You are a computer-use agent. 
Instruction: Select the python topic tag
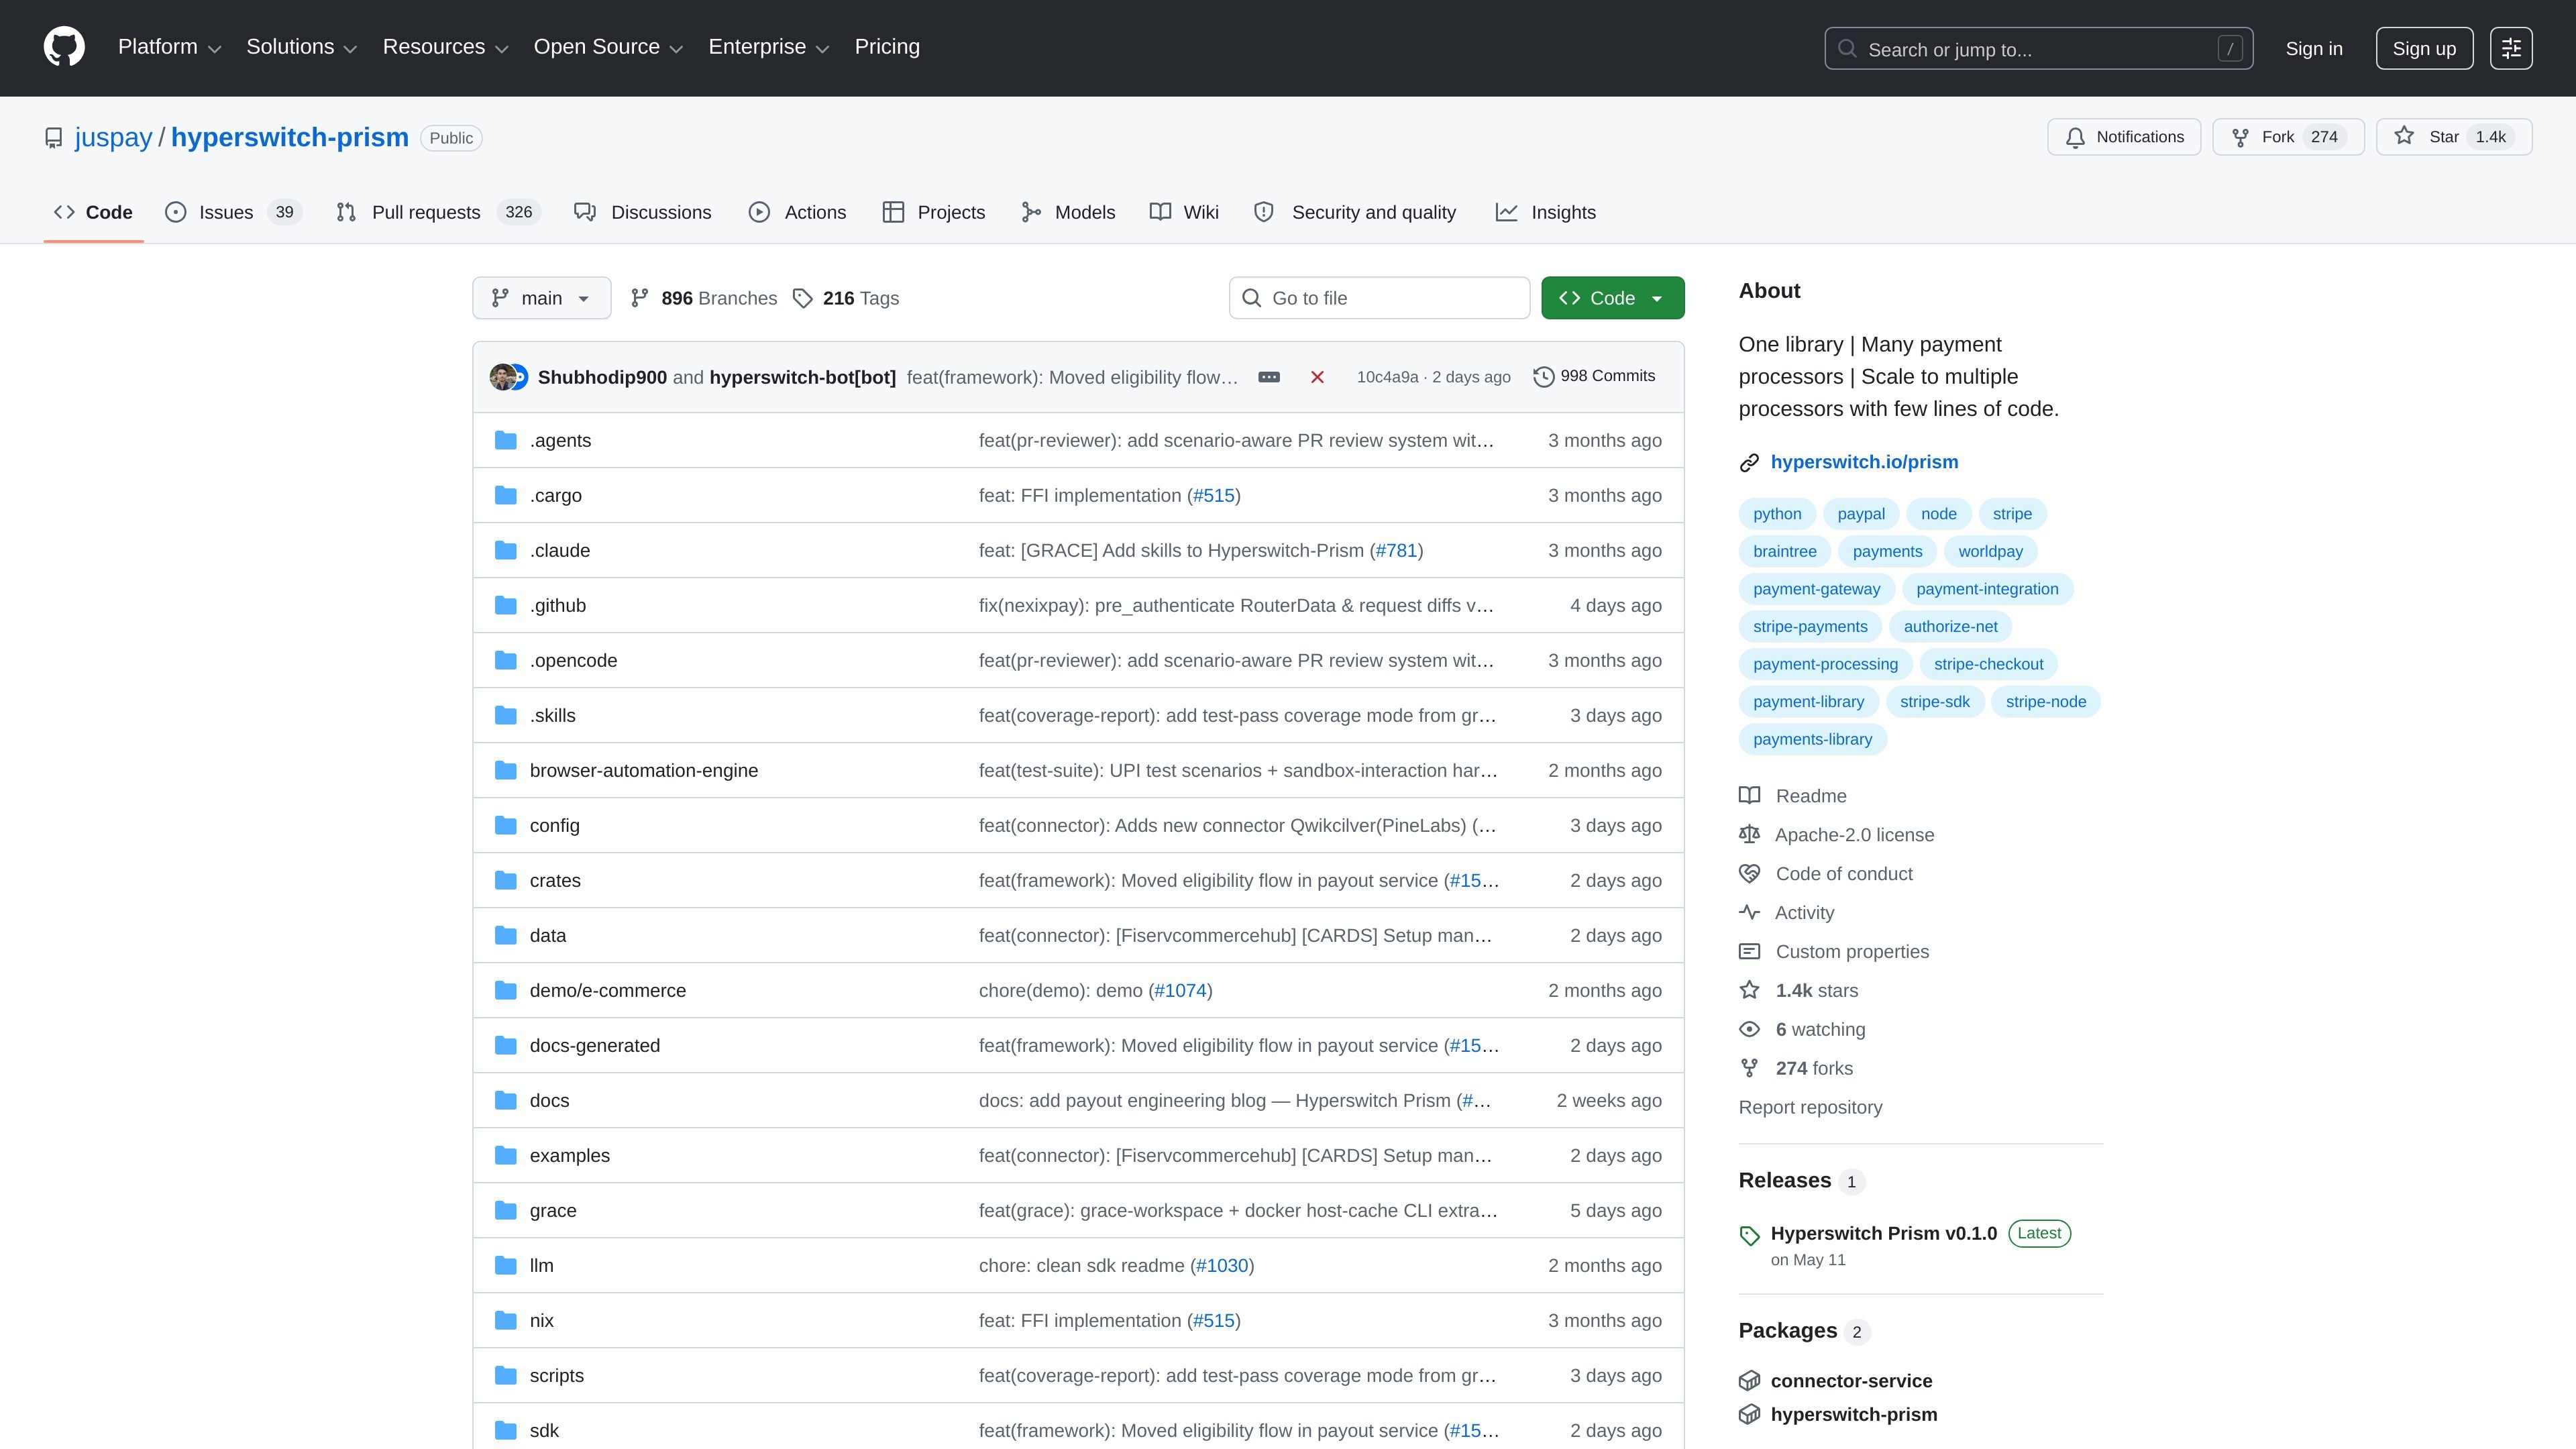click(1777, 514)
